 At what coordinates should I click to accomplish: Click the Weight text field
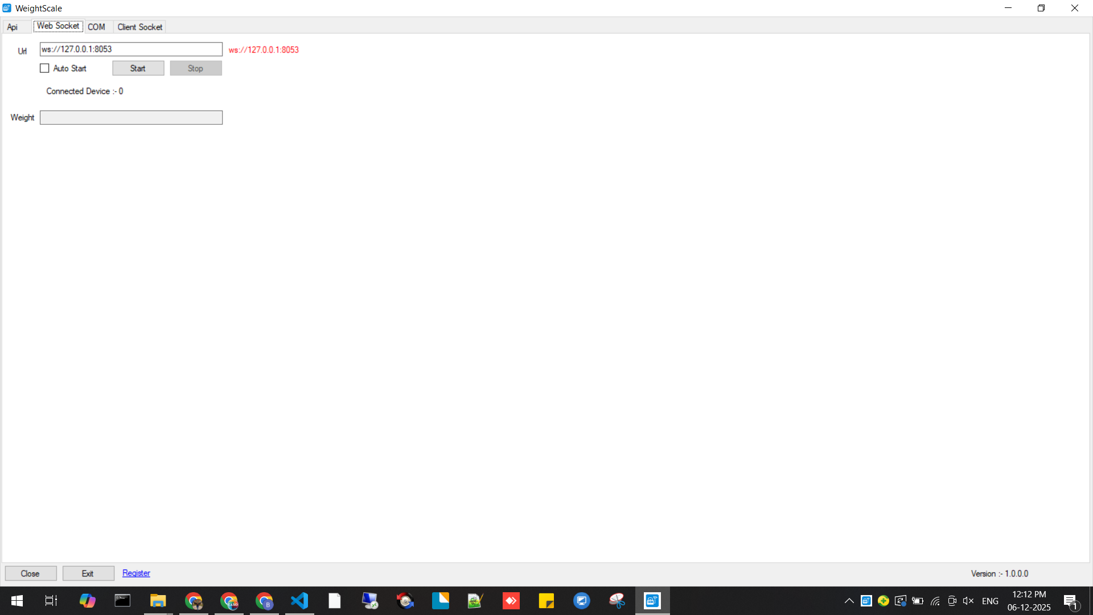131,117
